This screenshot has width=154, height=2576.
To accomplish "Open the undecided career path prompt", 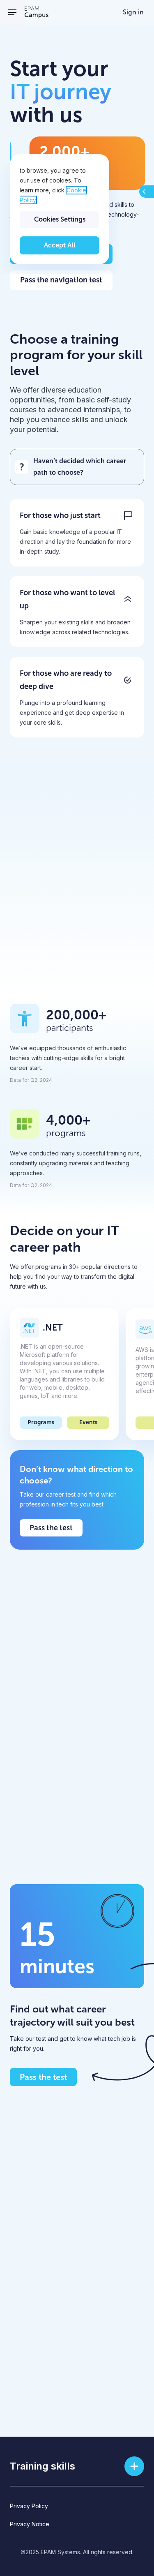I will [x=77, y=467].
